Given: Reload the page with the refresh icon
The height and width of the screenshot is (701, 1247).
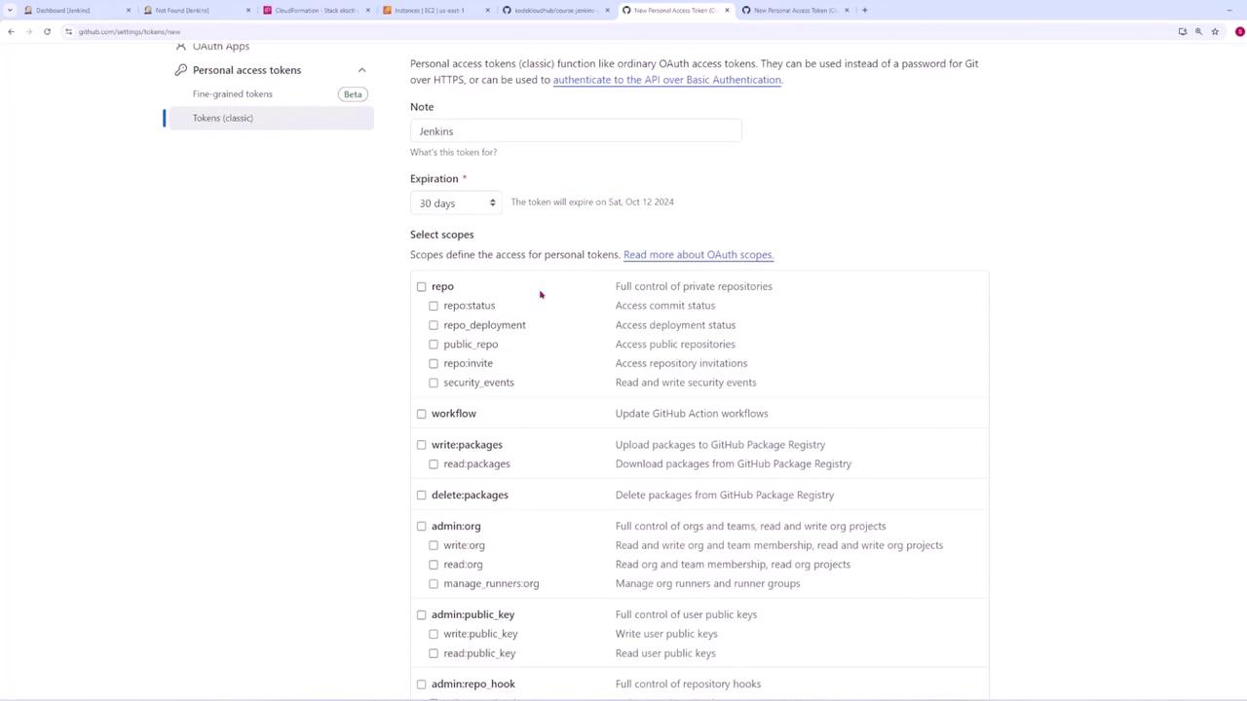Looking at the screenshot, I should coord(47,31).
